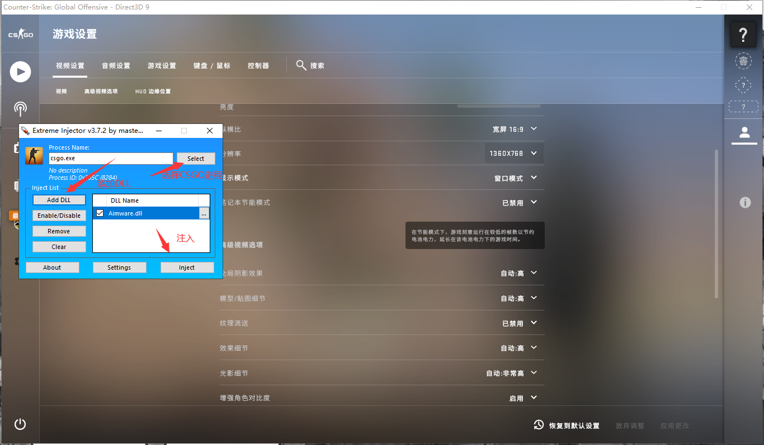Click the Inject button

187,267
